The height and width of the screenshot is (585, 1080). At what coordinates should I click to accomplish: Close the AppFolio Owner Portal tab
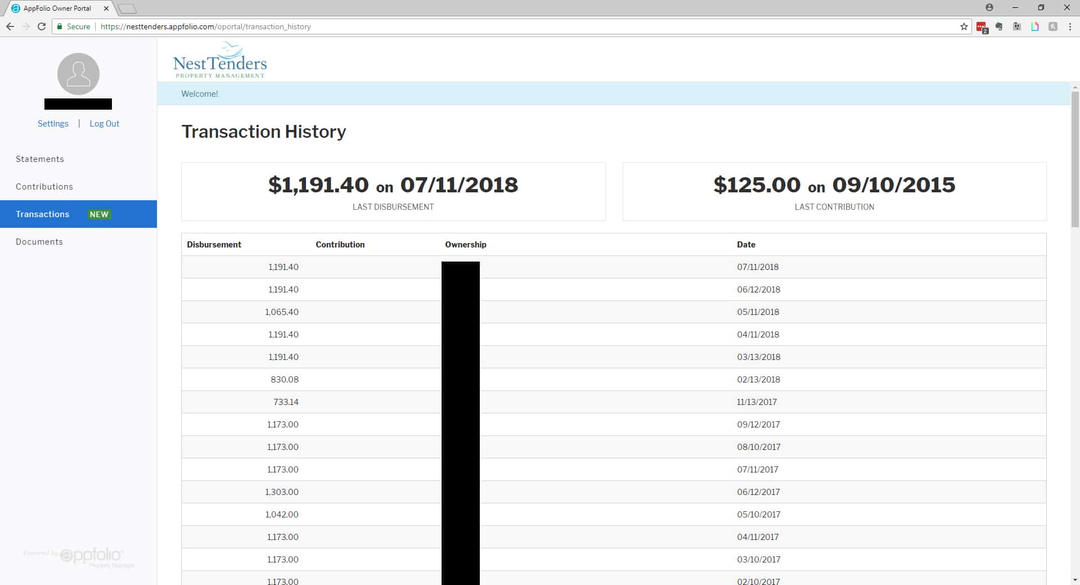click(x=106, y=8)
